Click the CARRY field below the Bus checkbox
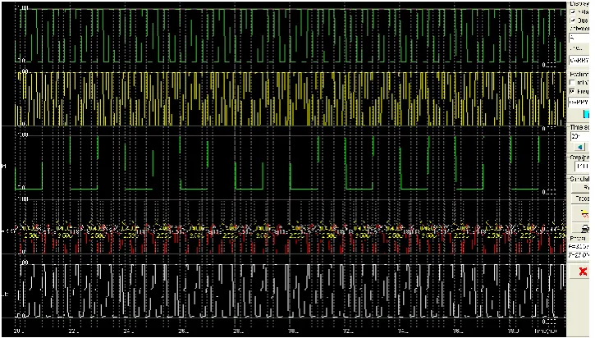Image resolution: width=595 pixels, height=338 pixels. pos(579,61)
